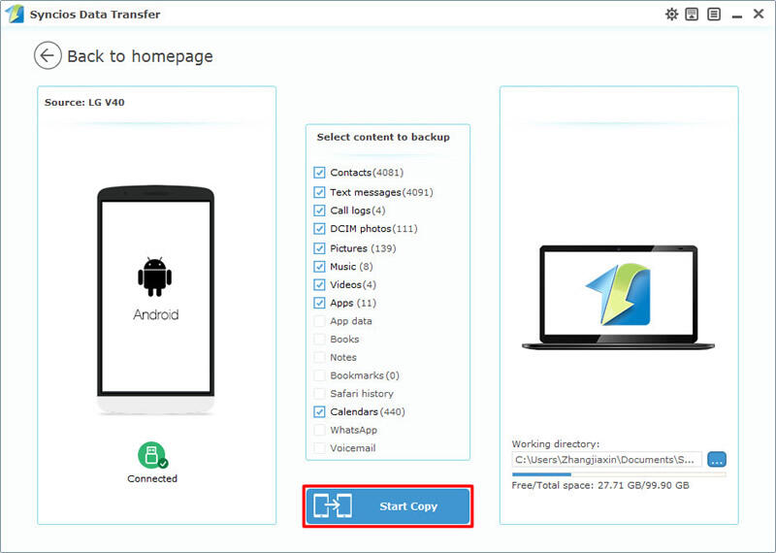Click the 'Working directory:' label
Image resolution: width=776 pixels, height=553 pixels.
click(x=555, y=443)
